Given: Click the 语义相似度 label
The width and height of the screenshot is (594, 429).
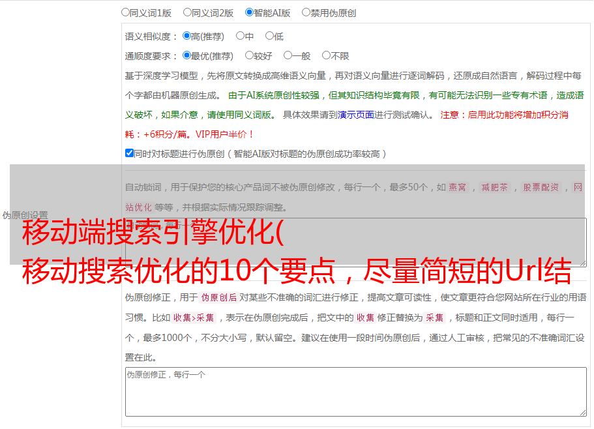Looking at the screenshot, I should click(151, 37).
